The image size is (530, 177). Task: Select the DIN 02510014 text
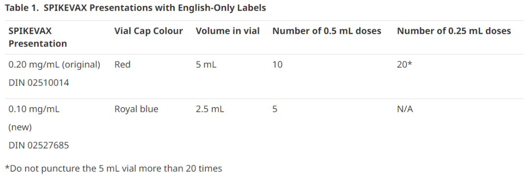point(39,83)
